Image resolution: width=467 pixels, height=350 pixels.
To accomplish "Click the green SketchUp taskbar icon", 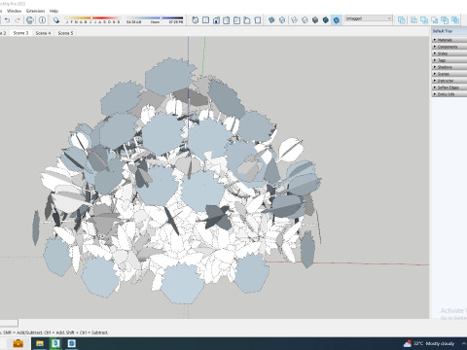I will pyautogui.click(x=55, y=343).
